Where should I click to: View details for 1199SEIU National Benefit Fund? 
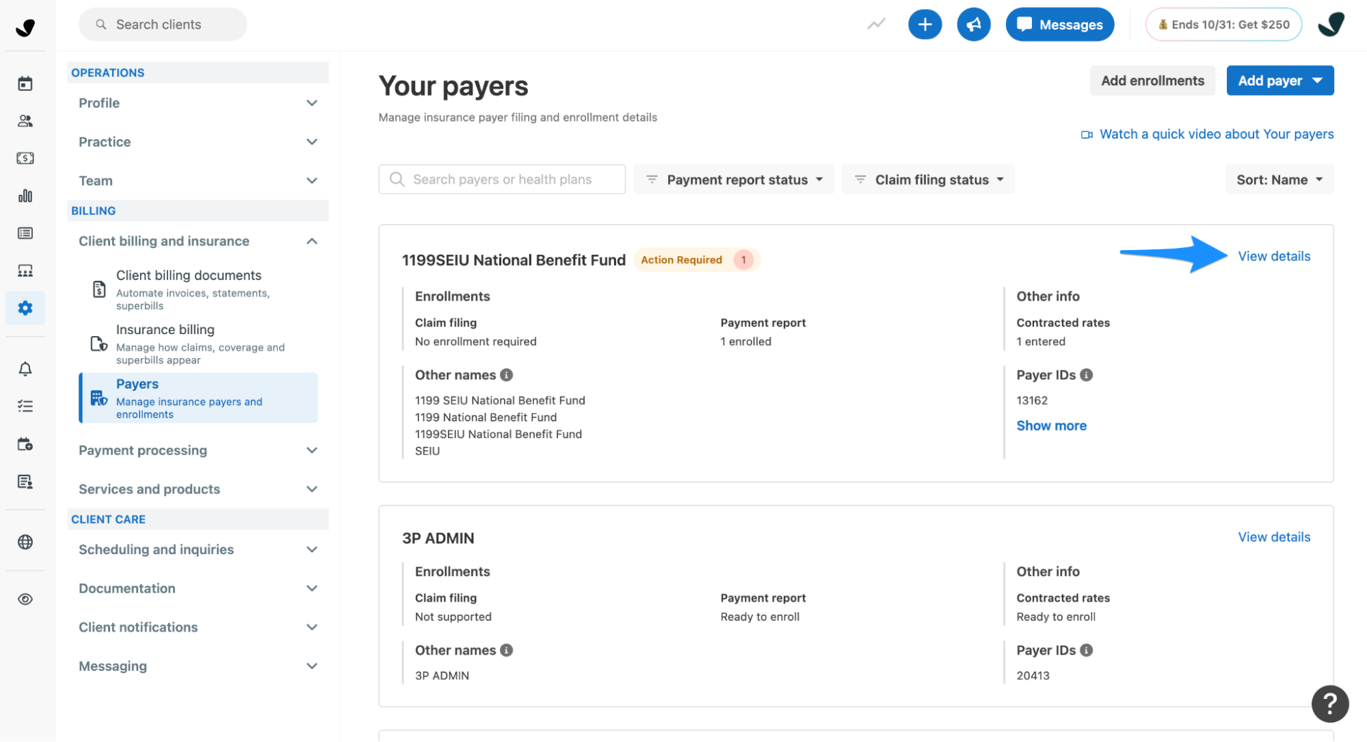pos(1274,256)
